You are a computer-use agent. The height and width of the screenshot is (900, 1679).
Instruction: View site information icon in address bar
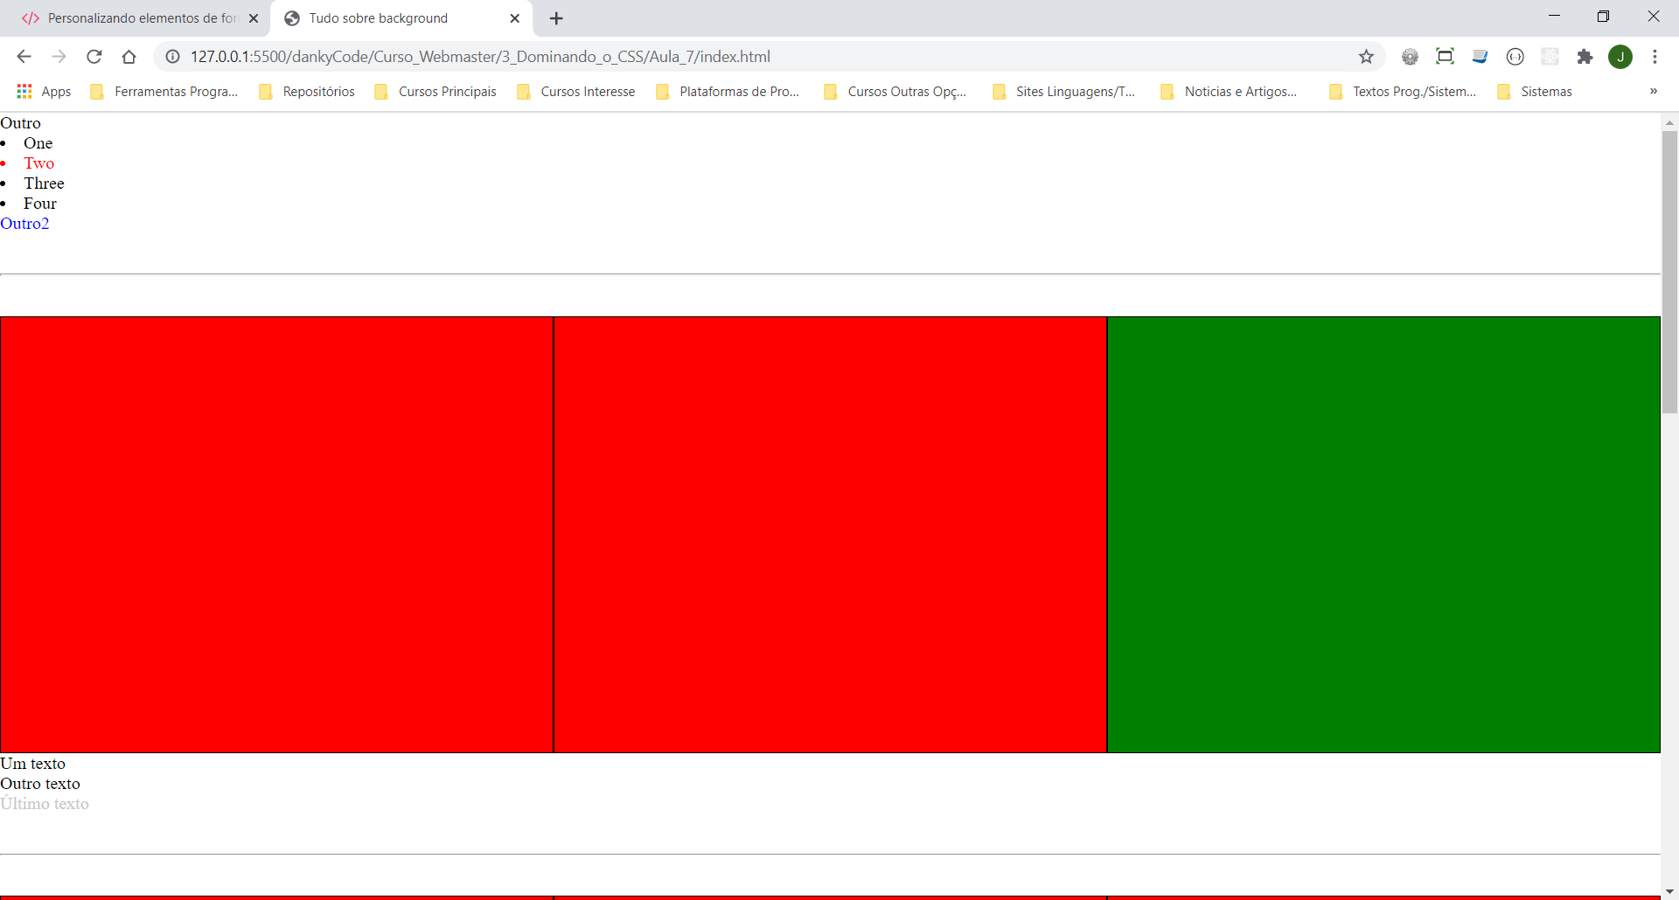point(173,57)
